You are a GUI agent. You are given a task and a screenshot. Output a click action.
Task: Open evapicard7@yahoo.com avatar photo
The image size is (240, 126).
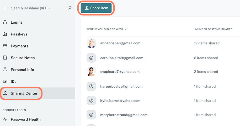[x=91, y=72]
